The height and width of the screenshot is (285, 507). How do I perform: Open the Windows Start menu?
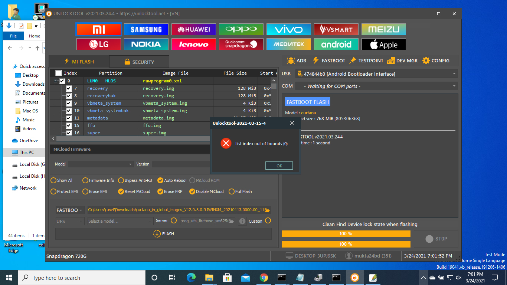point(9,278)
